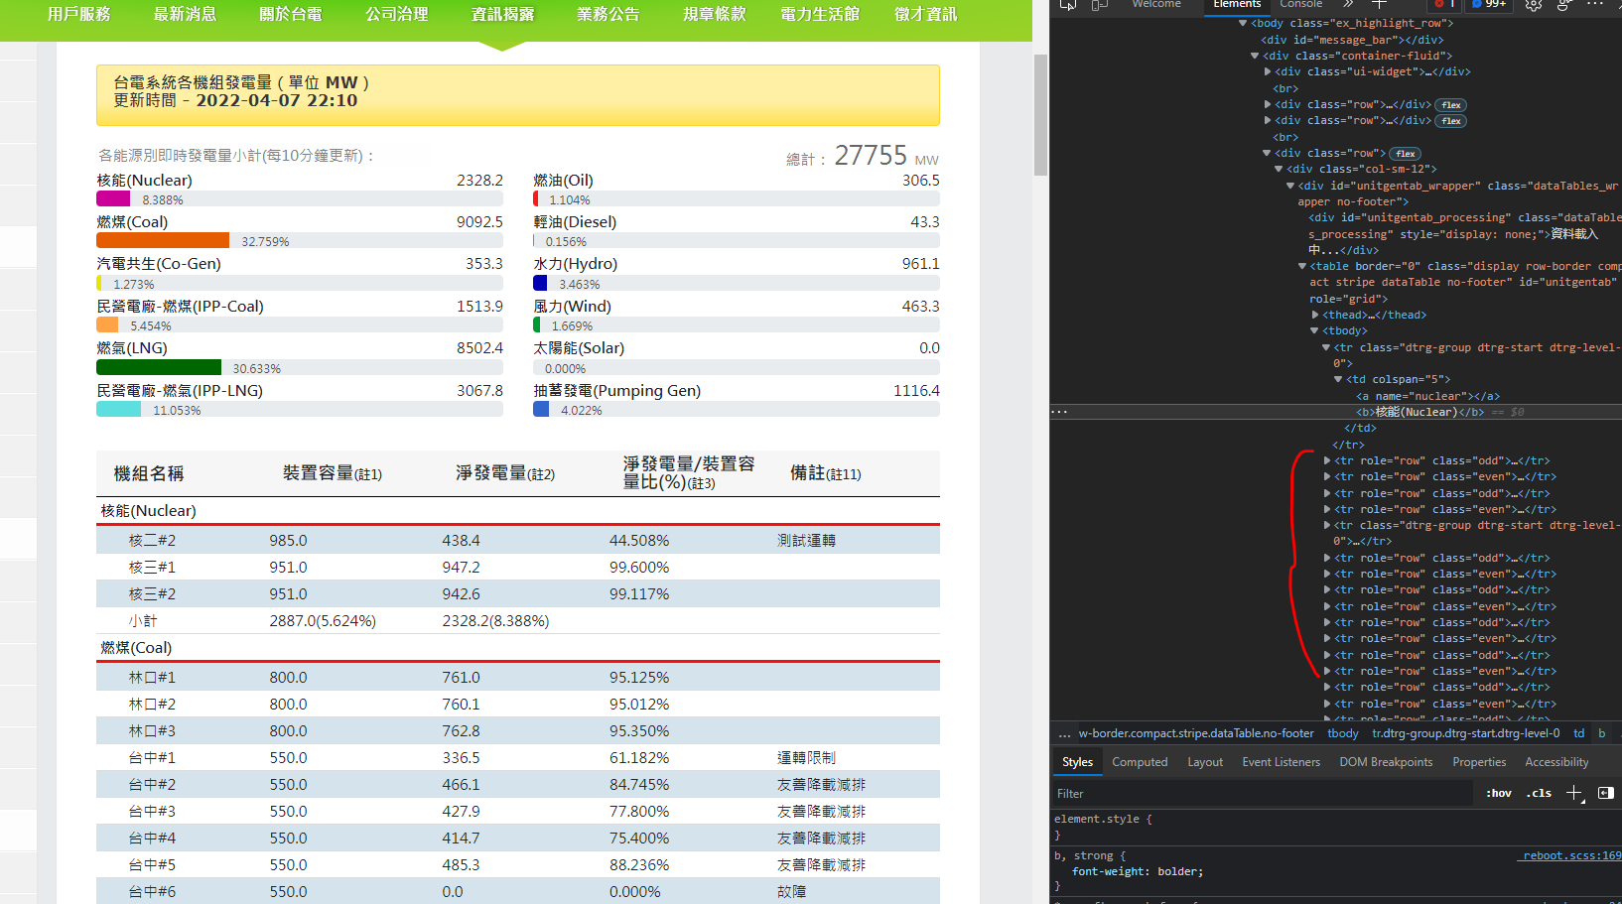The image size is (1622, 904).
Task: Open the 資訊揭露 navigation menu
Action: point(503,14)
